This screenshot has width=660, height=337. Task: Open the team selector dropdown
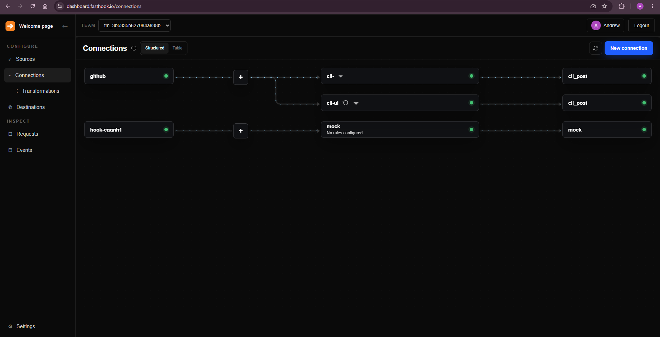[x=134, y=25]
